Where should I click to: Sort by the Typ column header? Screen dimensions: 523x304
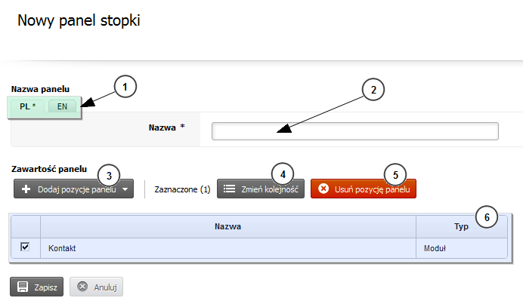[461, 227]
